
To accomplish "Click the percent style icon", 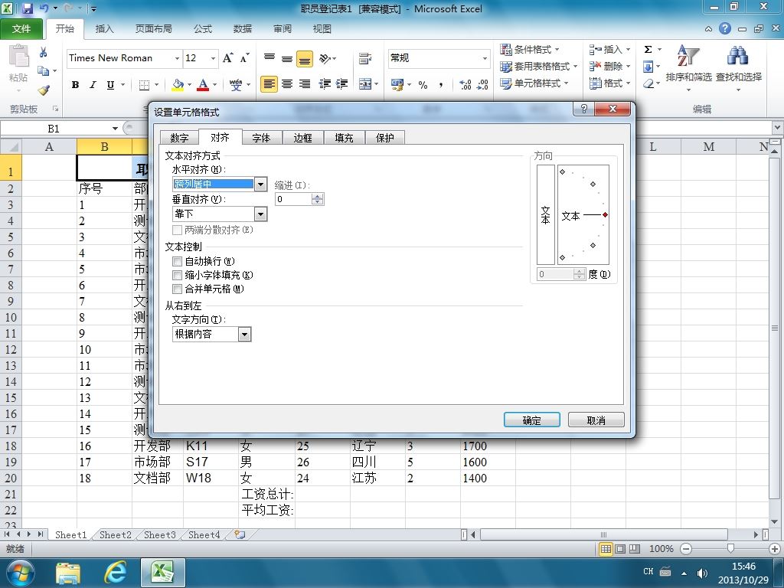I will 423,84.
